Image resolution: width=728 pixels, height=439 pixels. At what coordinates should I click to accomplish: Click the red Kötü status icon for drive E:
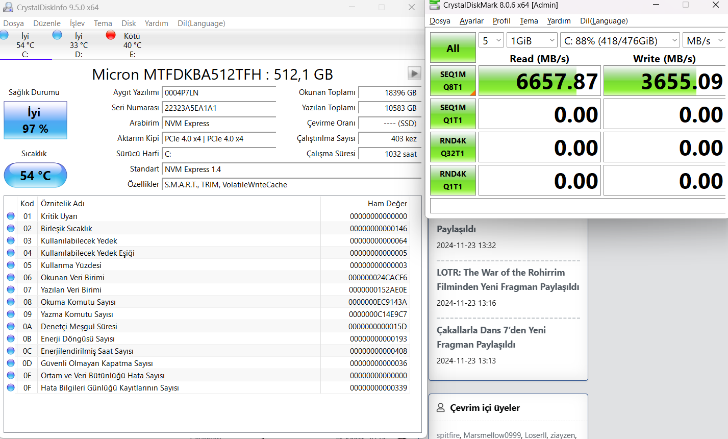(x=111, y=35)
